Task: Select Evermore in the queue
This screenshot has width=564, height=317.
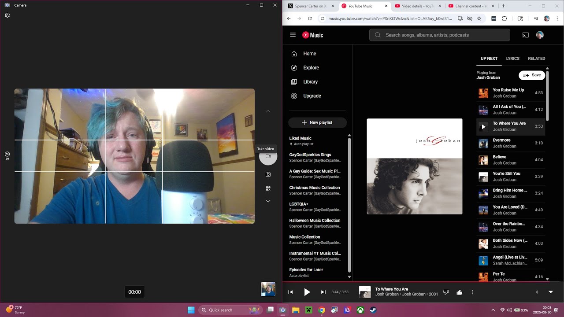Action: [511, 143]
